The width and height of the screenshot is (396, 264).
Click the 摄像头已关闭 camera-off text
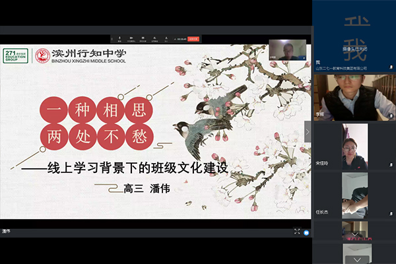point(355,49)
